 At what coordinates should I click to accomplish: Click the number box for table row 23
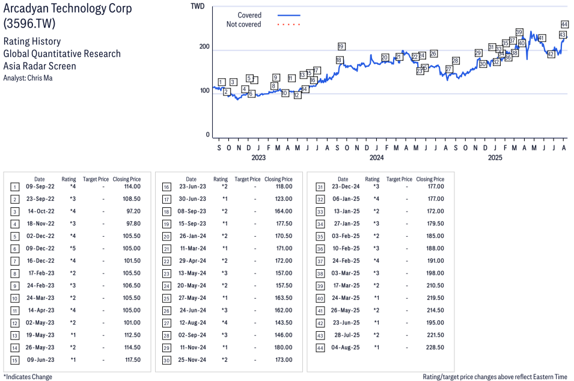point(166,274)
